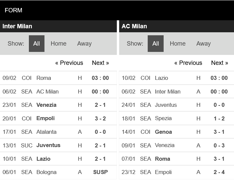Open the Juventus Super Cup match row

tap(58, 145)
